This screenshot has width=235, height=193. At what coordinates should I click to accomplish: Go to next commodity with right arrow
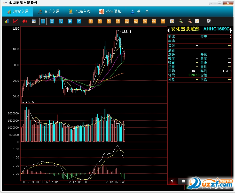tap(231, 30)
